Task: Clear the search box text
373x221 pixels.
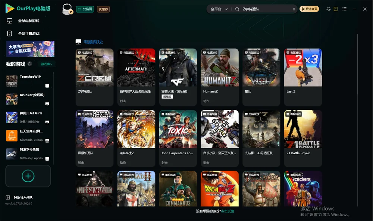Action: (294, 9)
